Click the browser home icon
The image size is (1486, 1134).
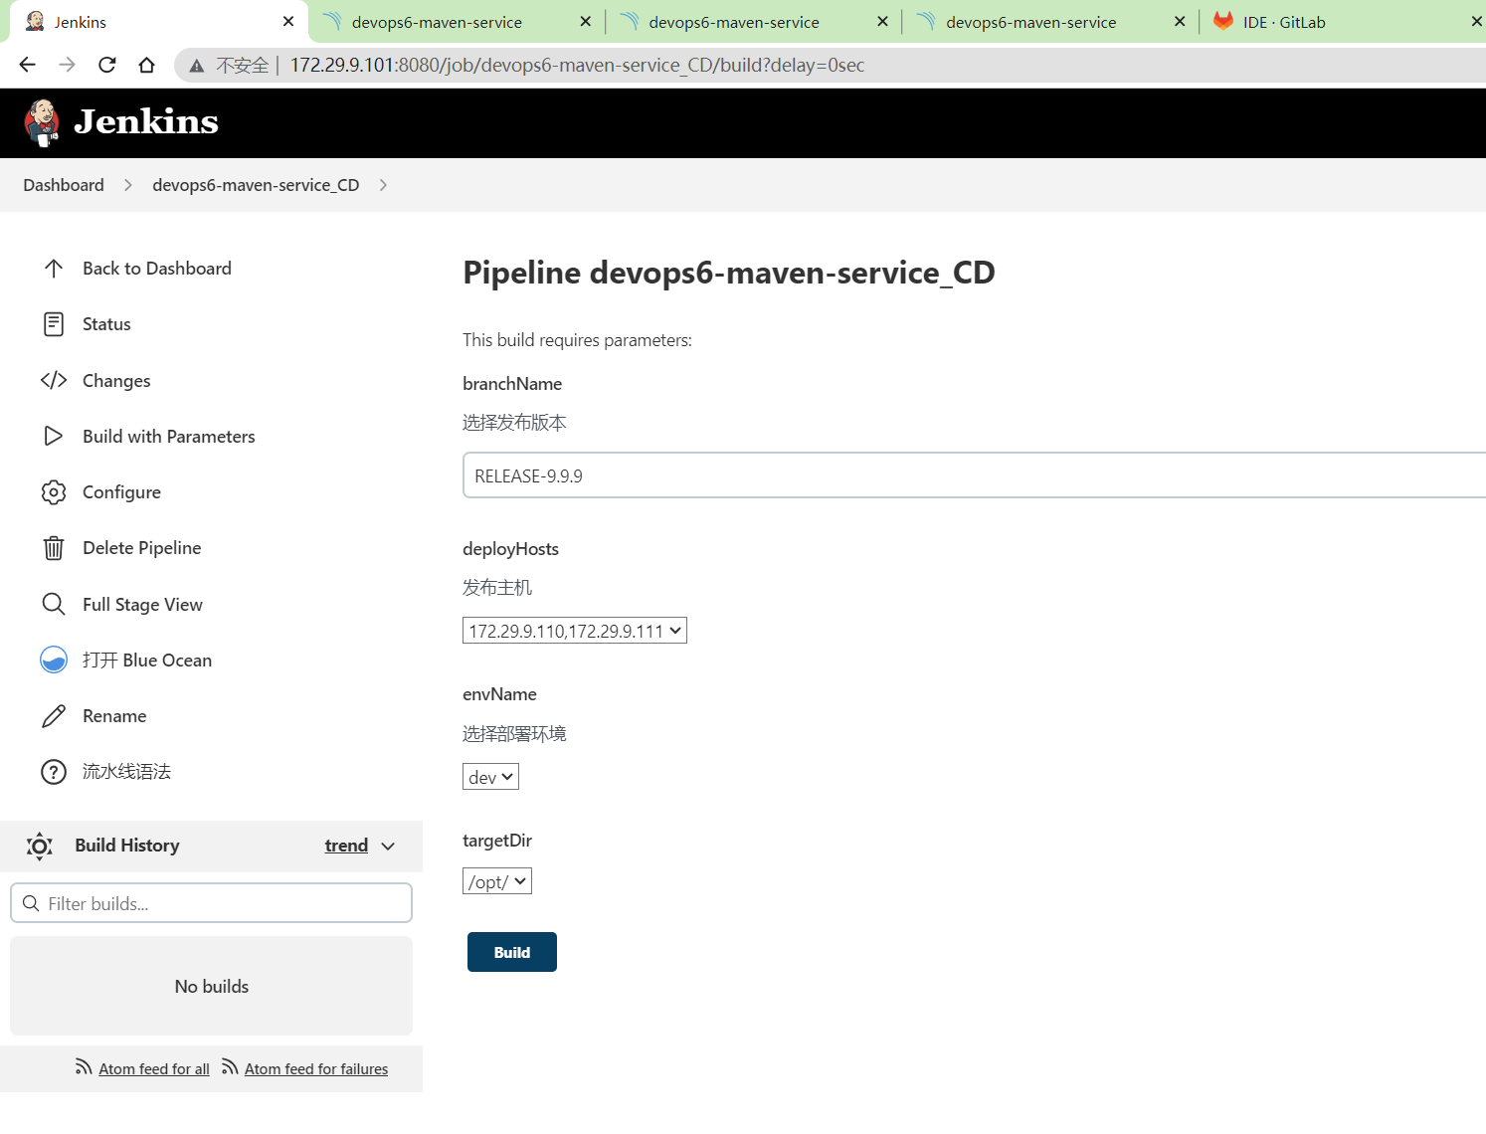[147, 65]
